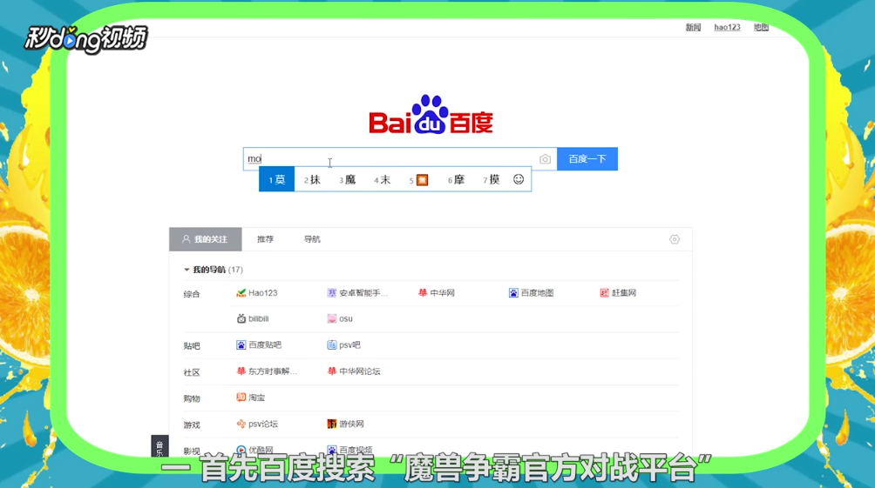
Task: Click the 综合 category label
Action: coord(192,294)
